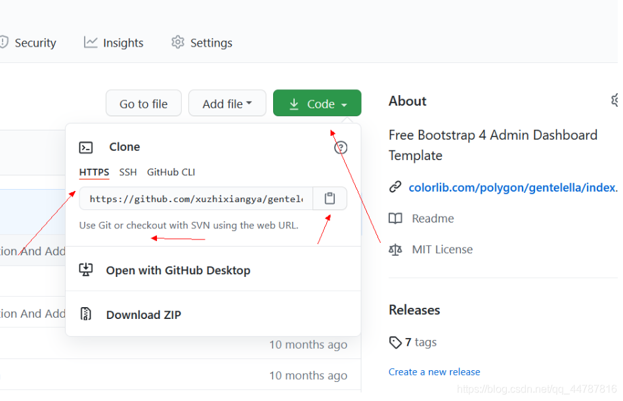Click the 'Use Git or checkout with SVN' text
Image resolution: width=623 pixels, height=401 pixels.
pyautogui.click(x=188, y=226)
